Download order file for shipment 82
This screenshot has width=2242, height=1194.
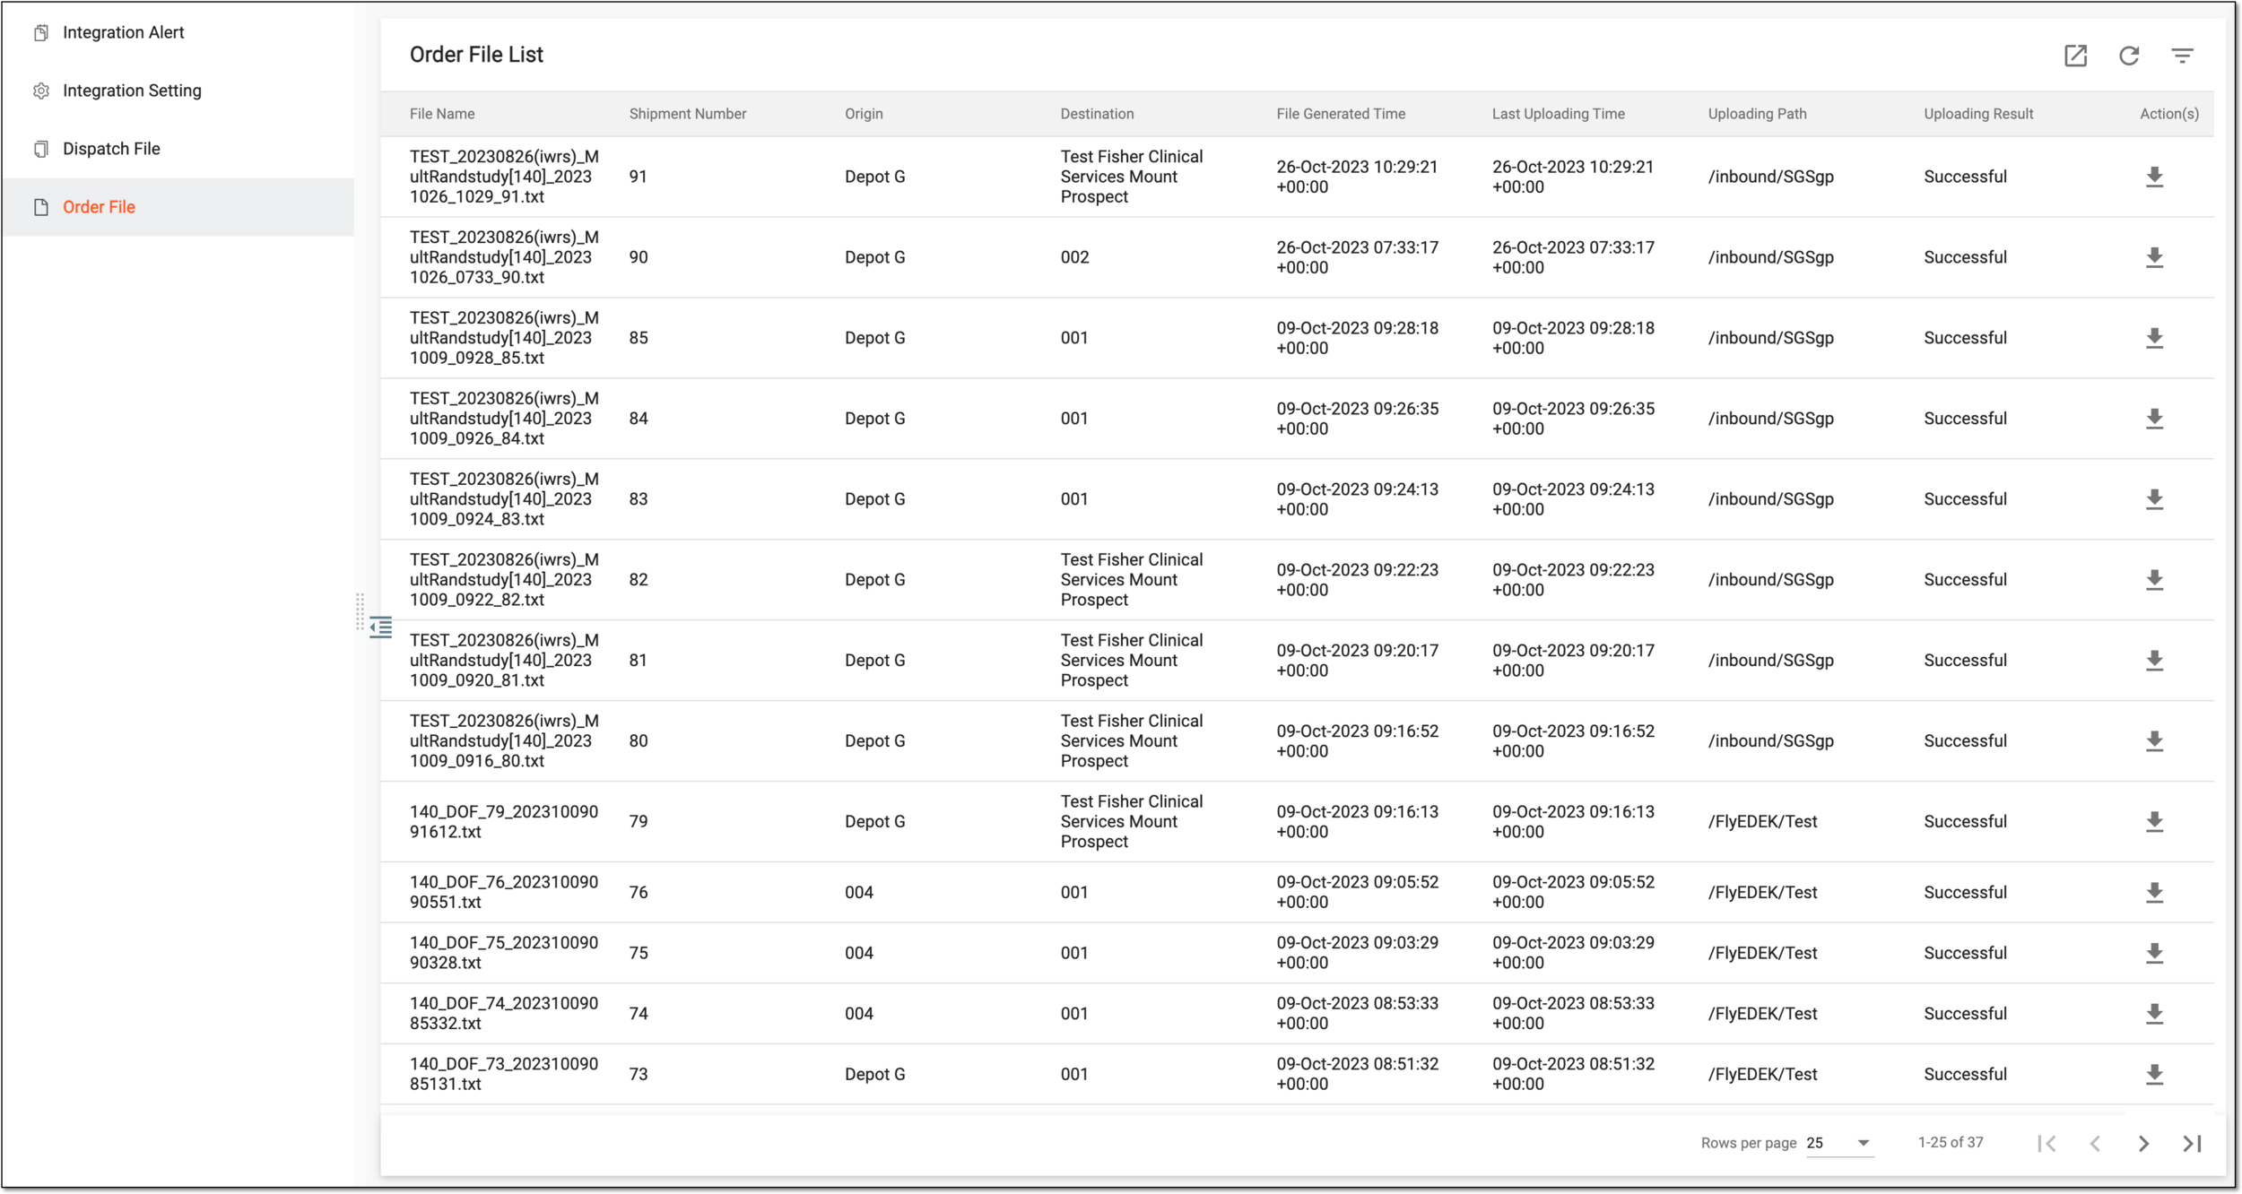[x=2154, y=580]
